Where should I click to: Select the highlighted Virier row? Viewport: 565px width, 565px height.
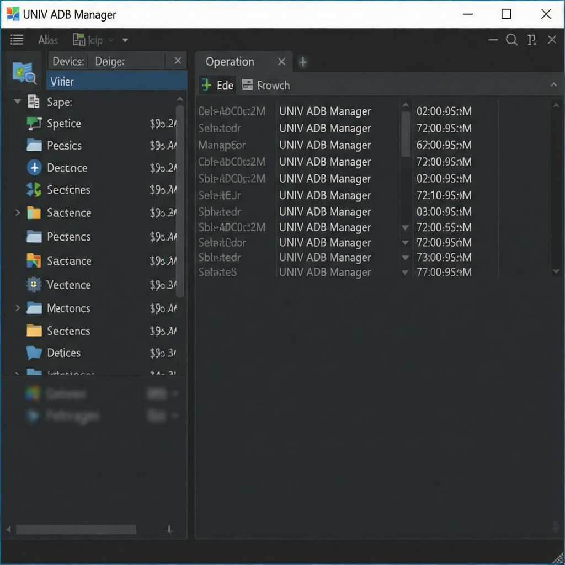click(x=116, y=81)
